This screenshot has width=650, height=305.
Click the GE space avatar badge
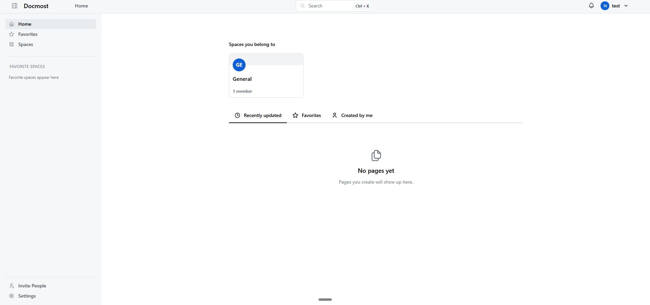239,65
